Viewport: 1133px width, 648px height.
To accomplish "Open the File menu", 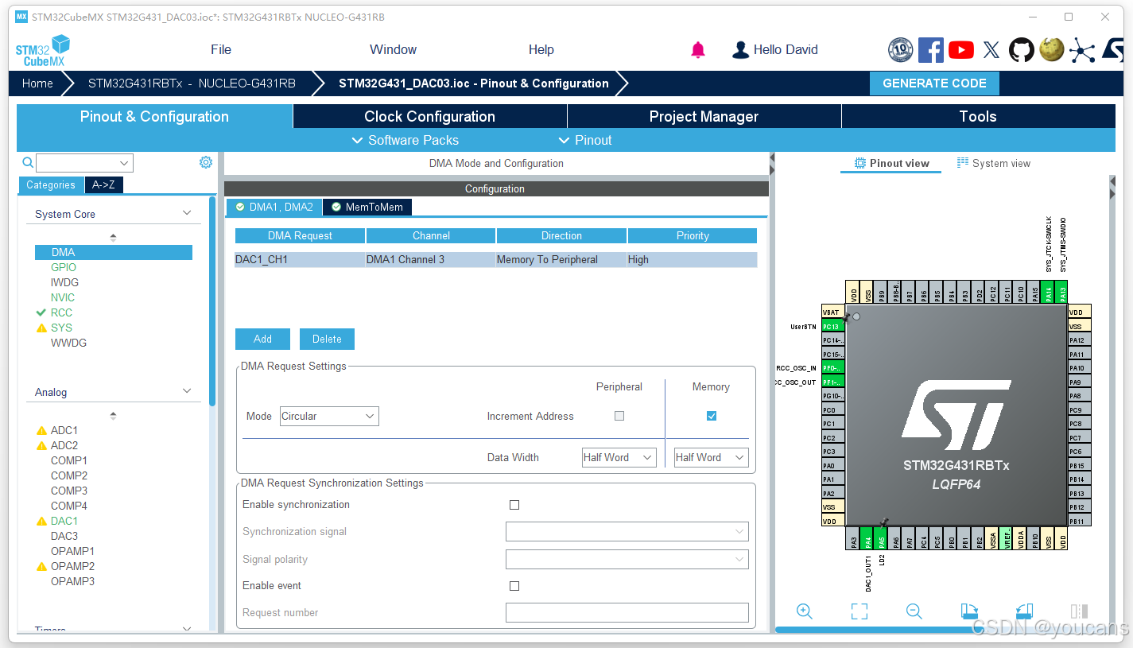I will (221, 49).
